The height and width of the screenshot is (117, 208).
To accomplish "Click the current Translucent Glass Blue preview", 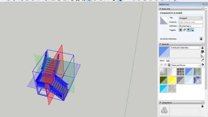I will [164, 52].
